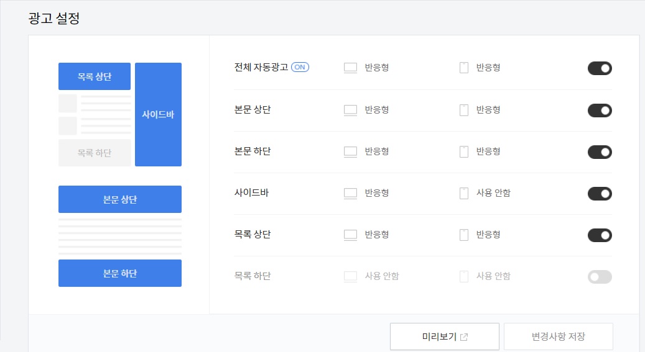The width and height of the screenshot is (645, 352).
Task: Select the 사이드바 block in layout preview
Action: [x=158, y=115]
